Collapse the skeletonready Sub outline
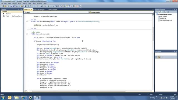This screenshot has width=178, height=100. click(x=27, y=22)
